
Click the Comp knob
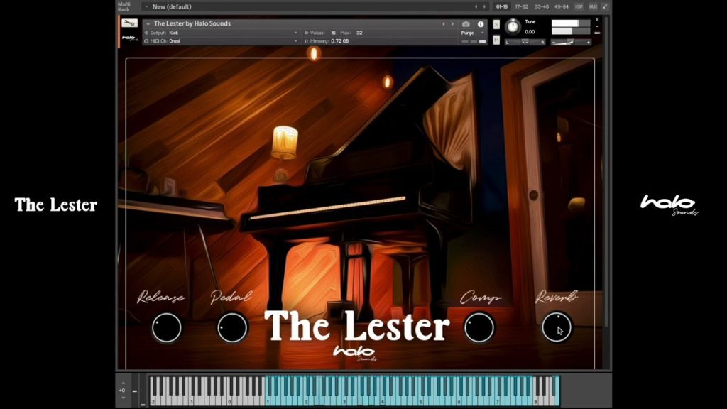coord(479,328)
